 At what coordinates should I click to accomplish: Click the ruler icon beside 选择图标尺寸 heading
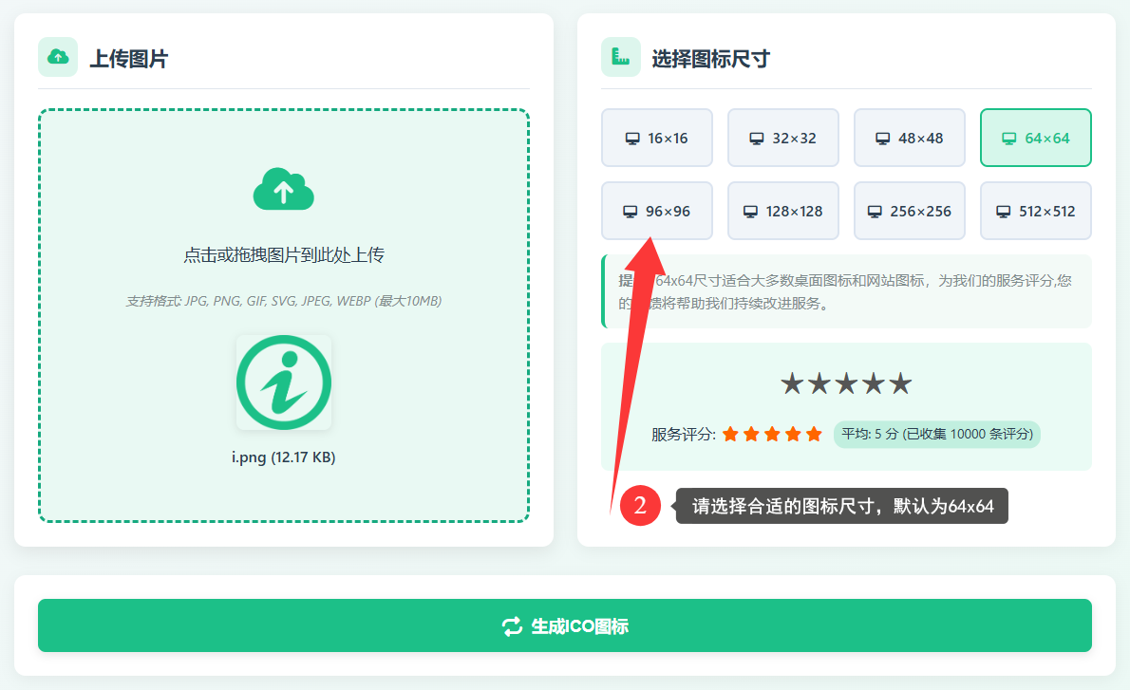[x=620, y=57]
